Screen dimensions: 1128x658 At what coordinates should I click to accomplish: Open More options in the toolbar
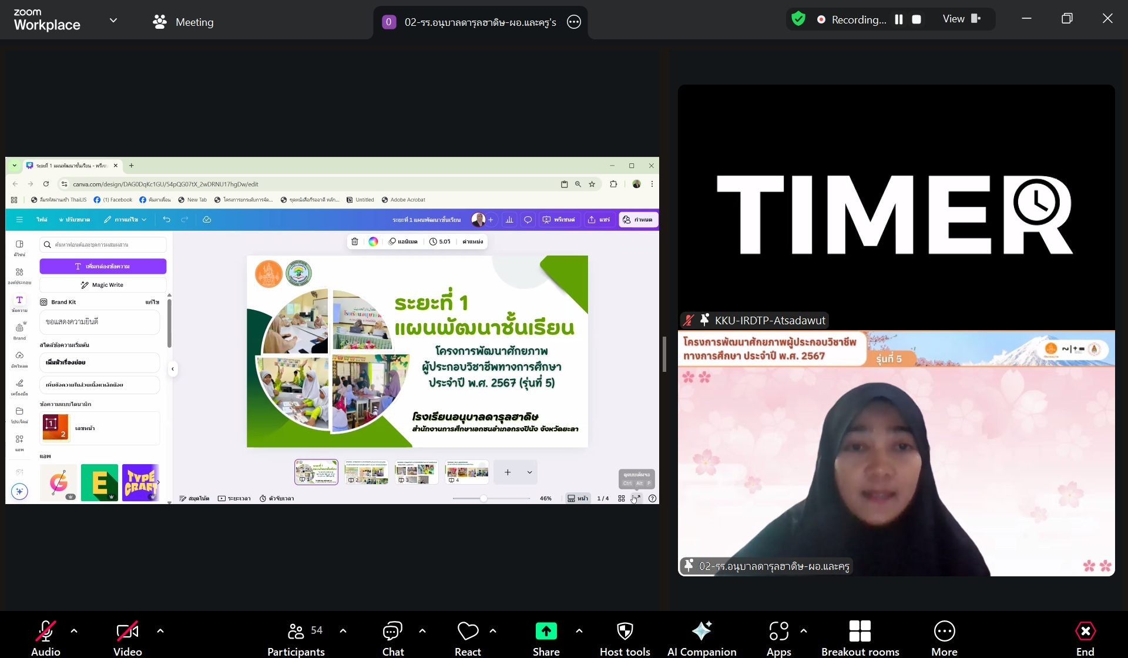(x=944, y=632)
